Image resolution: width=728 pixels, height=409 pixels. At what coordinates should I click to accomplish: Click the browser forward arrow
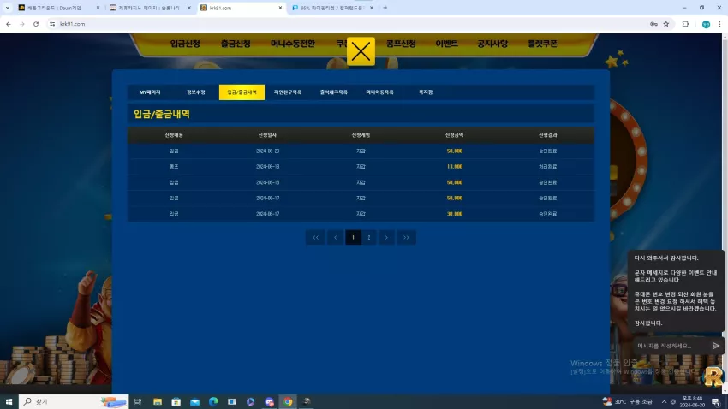pos(21,24)
